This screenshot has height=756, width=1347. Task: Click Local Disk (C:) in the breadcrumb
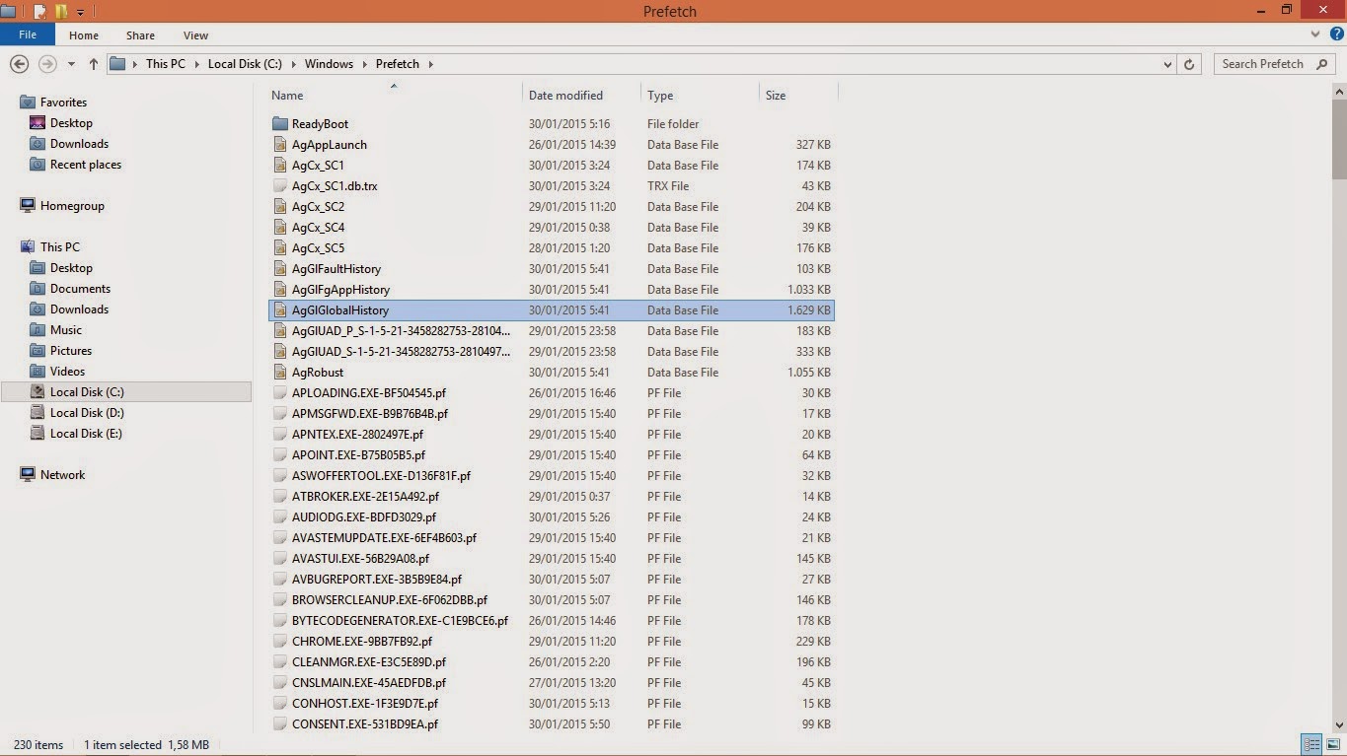245,64
